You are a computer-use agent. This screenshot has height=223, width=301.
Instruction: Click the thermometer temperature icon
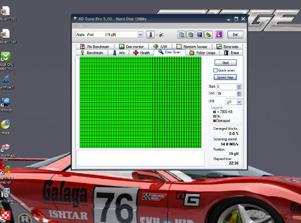coord(150,35)
